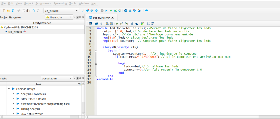Collapse code block at line 8 fold marker

coord(96,50)
